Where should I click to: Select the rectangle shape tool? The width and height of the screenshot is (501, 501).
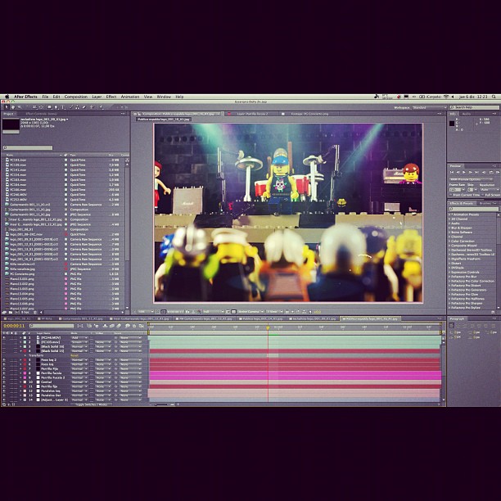[x=49, y=107]
